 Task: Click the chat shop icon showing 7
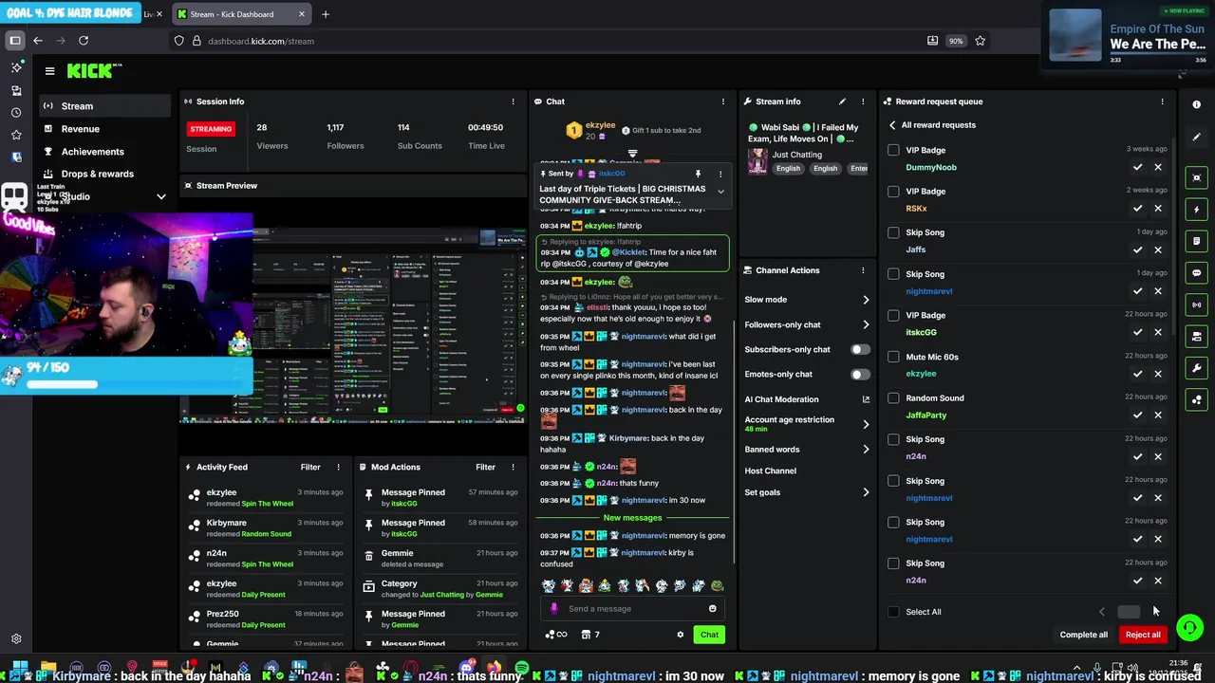pos(589,635)
